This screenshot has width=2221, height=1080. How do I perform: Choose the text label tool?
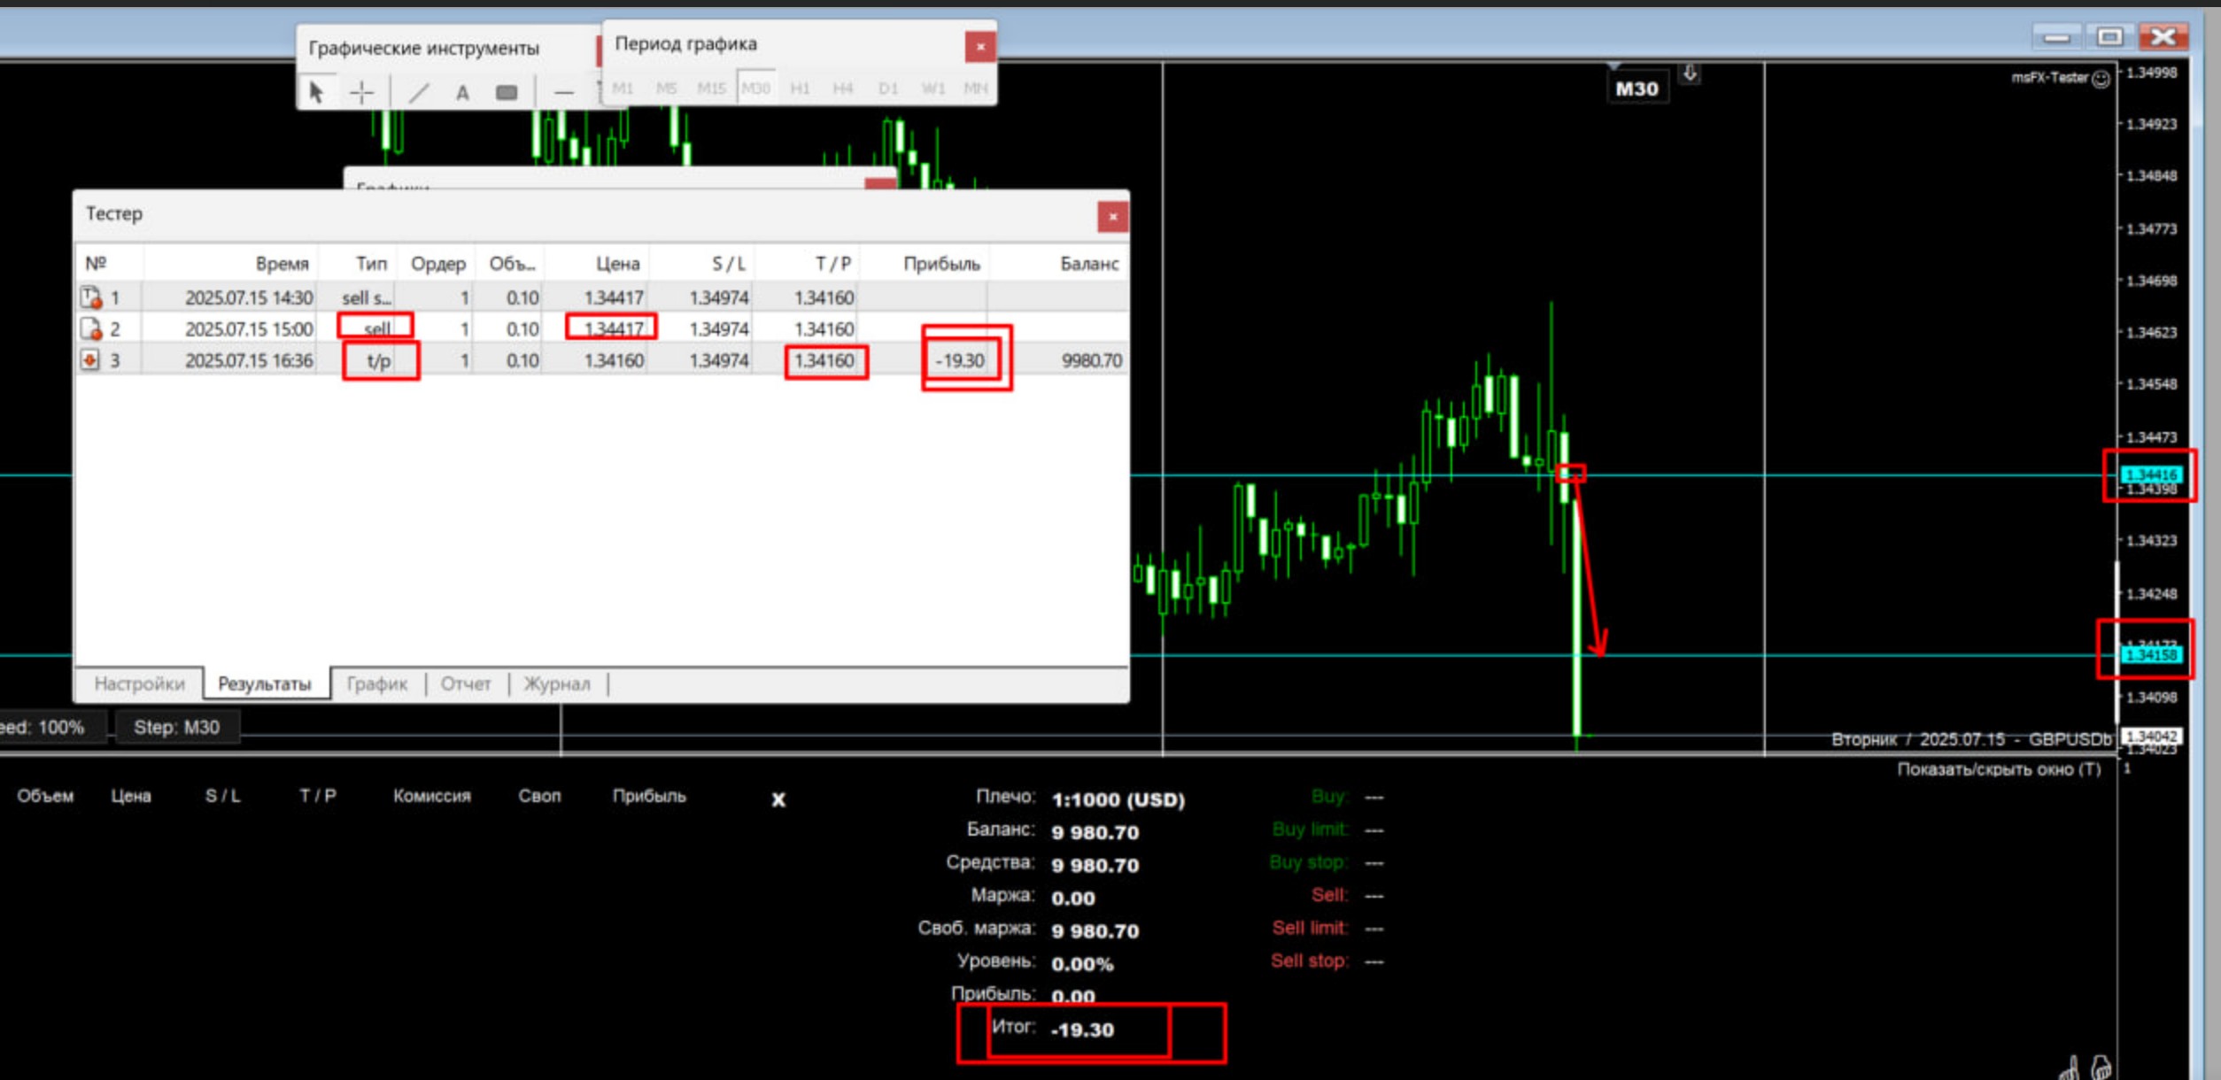[x=462, y=92]
